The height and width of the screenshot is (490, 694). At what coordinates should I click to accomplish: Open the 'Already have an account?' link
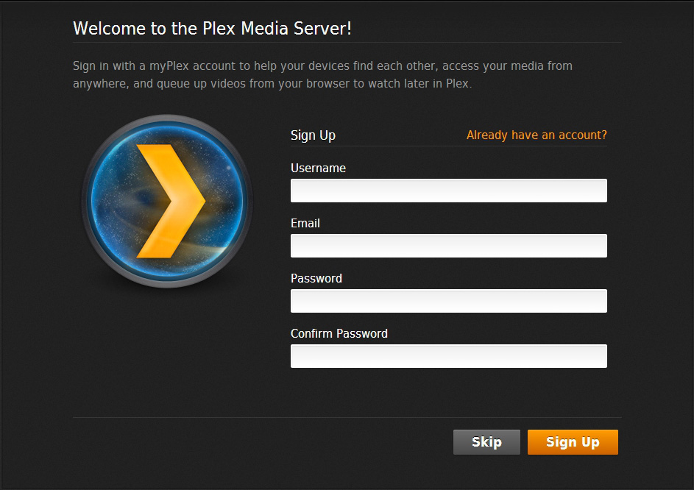point(537,135)
